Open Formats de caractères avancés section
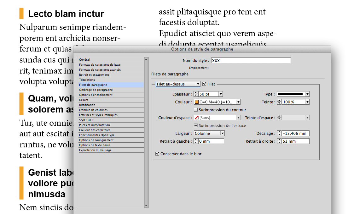The image size is (348, 214). click(x=111, y=70)
